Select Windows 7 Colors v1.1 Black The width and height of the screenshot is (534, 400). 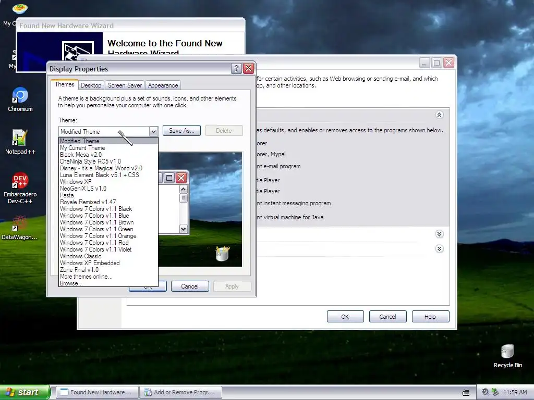[x=108, y=209]
